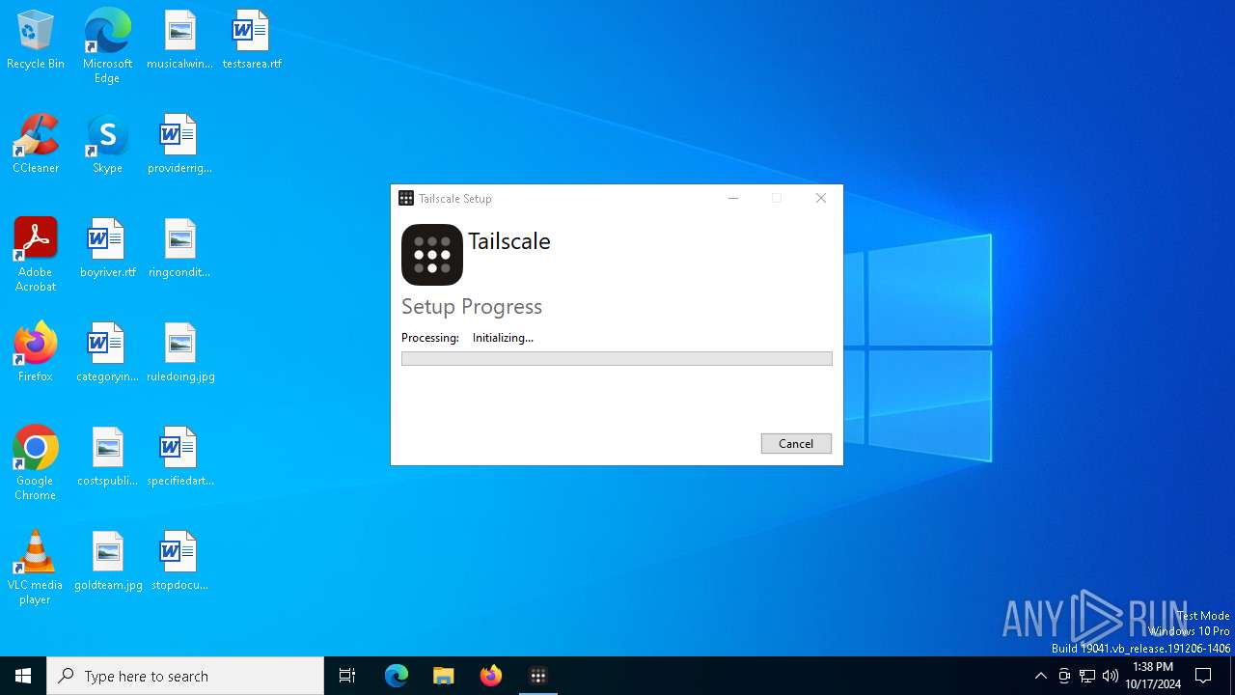This screenshot has width=1235, height=695.
Task: Open the notification center
Action: (1203, 676)
